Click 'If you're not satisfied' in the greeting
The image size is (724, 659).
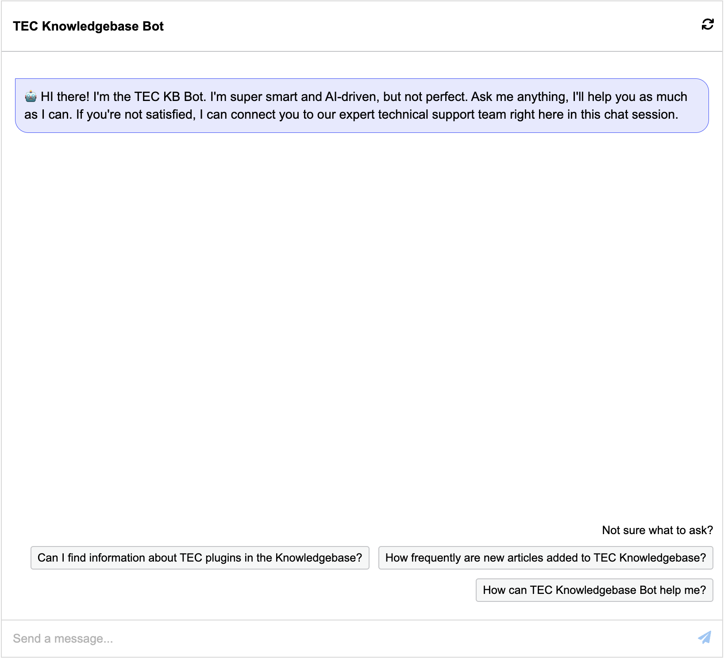pos(135,115)
